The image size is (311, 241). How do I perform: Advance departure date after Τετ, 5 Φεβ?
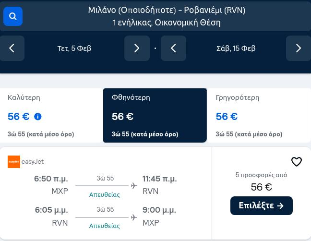(137, 48)
